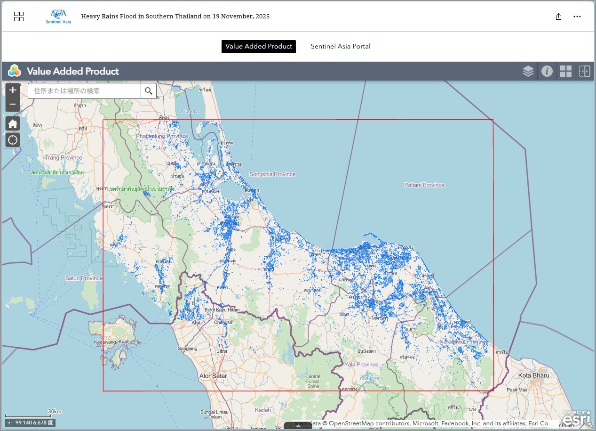
Task: Return map to home extent
Action: pos(13,124)
